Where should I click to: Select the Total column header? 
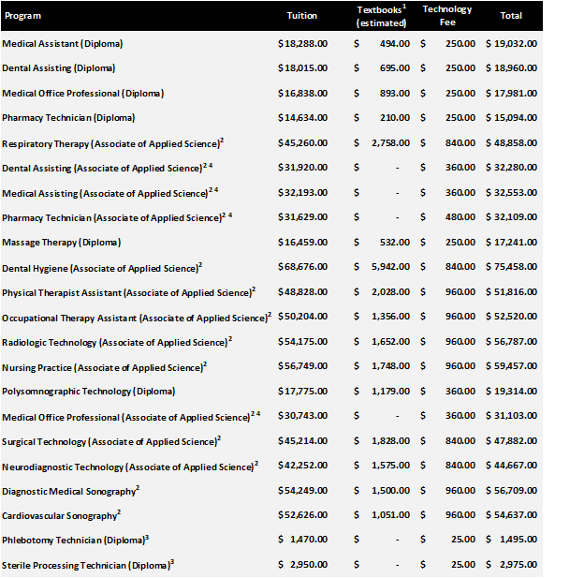tap(537, 16)
